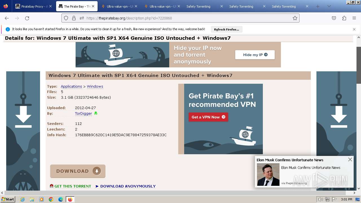This screenshot has width=361, height=203.
Task: Switch to the first Safety Torrenting tab
Action: point(205,6)
